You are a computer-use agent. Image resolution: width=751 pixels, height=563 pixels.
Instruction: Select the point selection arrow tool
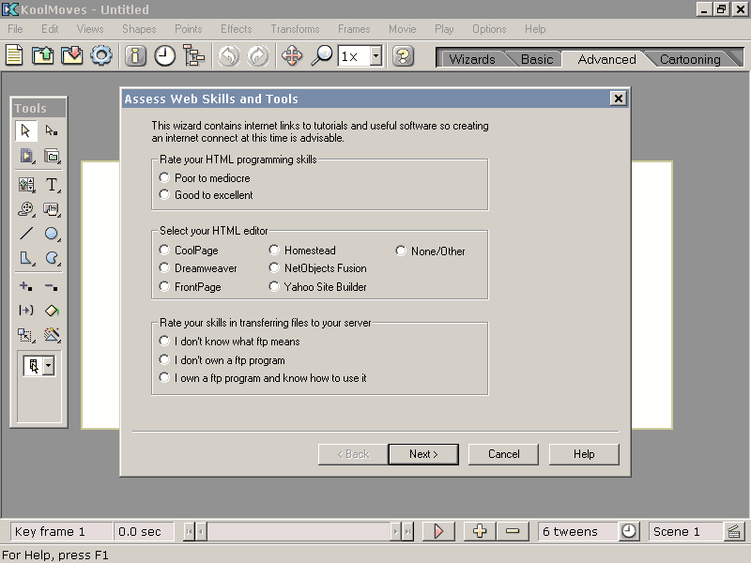coord(52,130)
